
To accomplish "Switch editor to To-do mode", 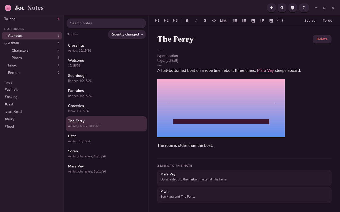I will coord(327,20).
